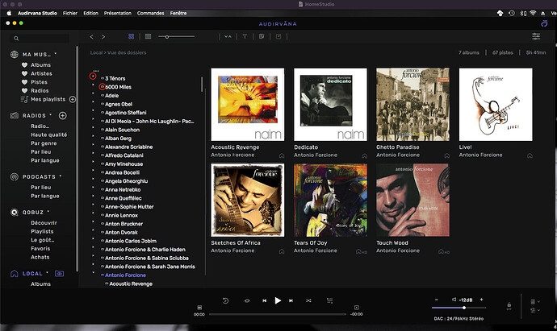Adjust the thumbnail size slider
The image size is (557, 331).
pos(177,36)
